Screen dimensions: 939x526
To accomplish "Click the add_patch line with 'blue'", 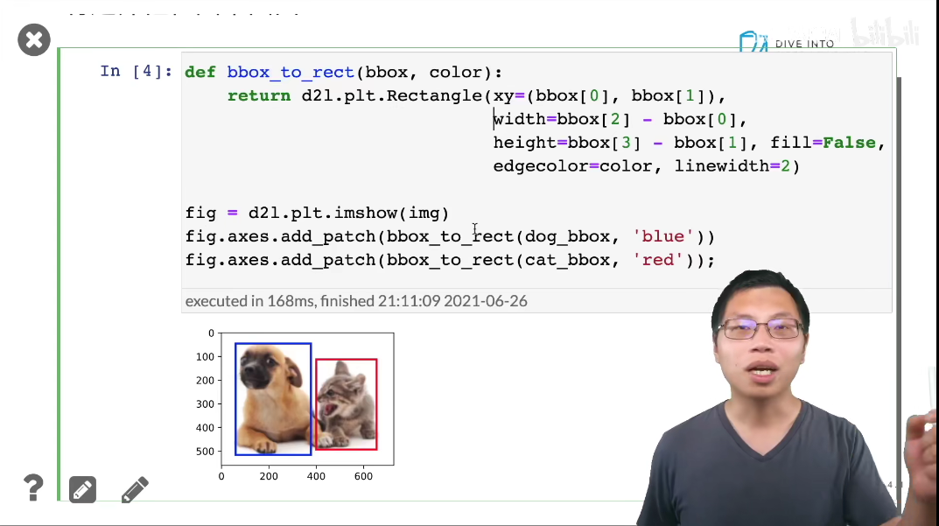I will point(450,236).
